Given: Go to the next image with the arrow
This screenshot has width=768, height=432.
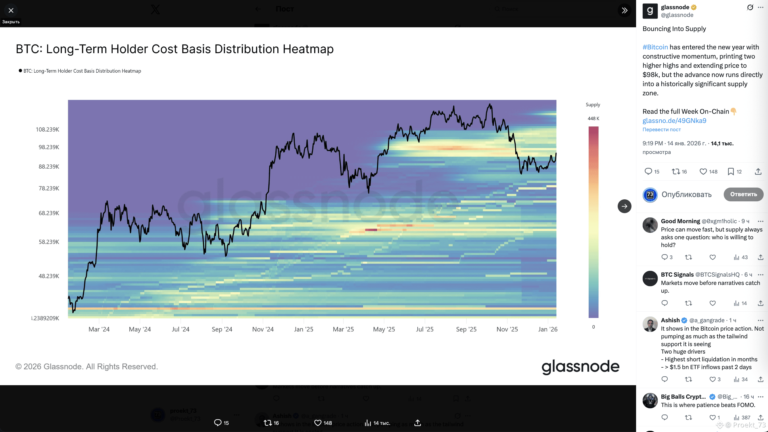Looking at the screenshot, I should [624, 206].
